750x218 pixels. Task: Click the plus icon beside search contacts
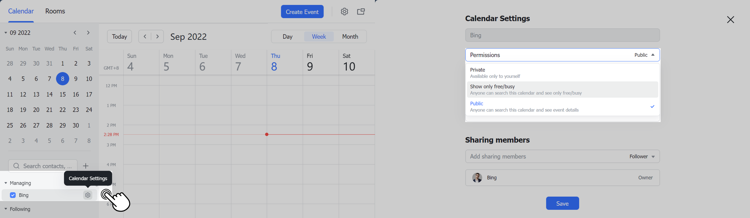(86, 166)
